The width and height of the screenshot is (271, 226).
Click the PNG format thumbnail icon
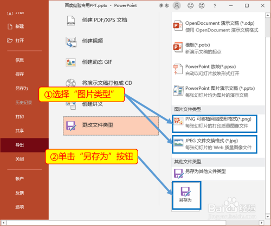[x=178, y=121]
